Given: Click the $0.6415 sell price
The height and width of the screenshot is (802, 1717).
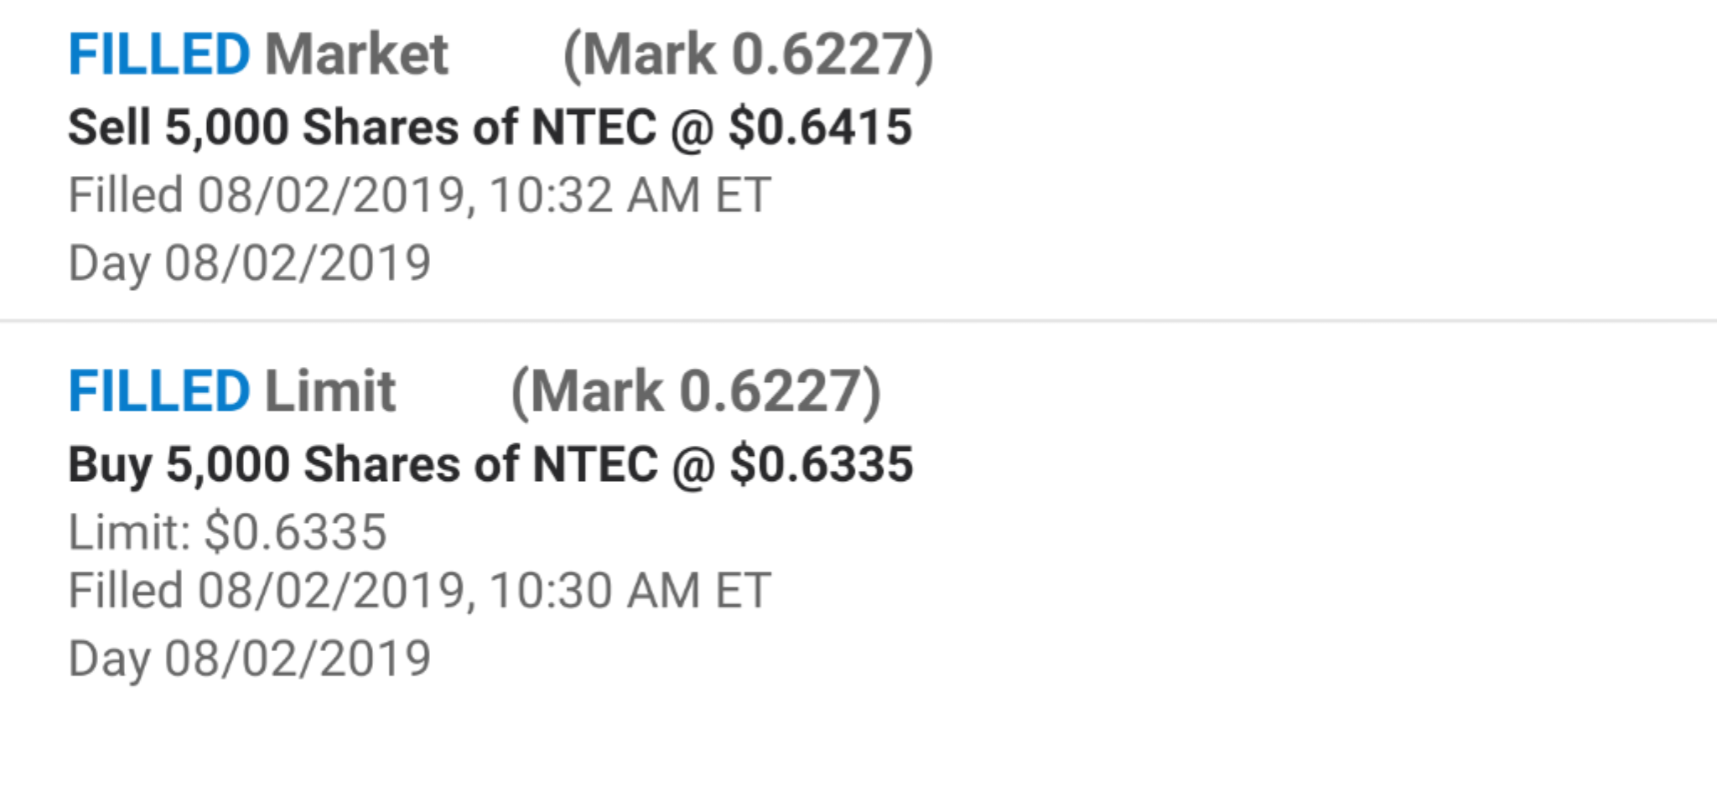Looking at the screenshot, I should pyautogui.click(x=820, y=127).
